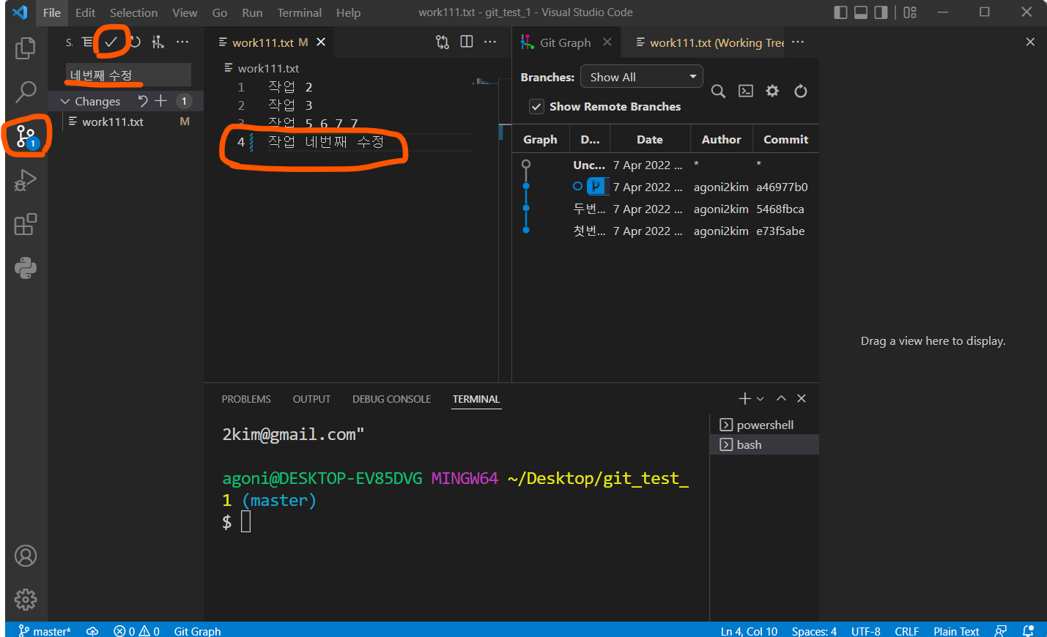Select commit a46977b0 row

[x=665, y=187]
